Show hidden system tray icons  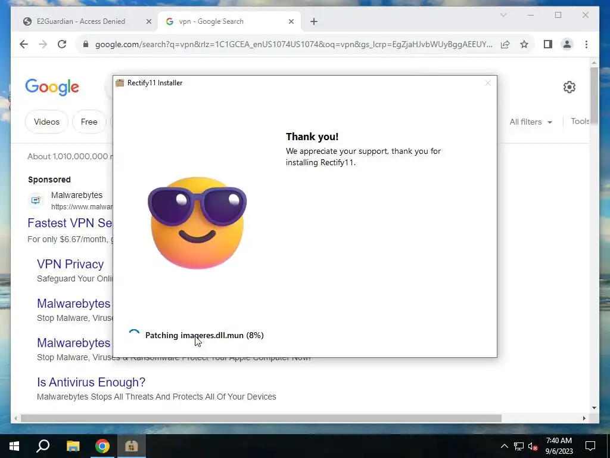pos(504,446)
